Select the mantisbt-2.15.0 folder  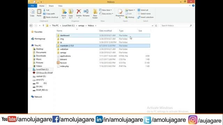pyautogui.click(x=103, y=45)
